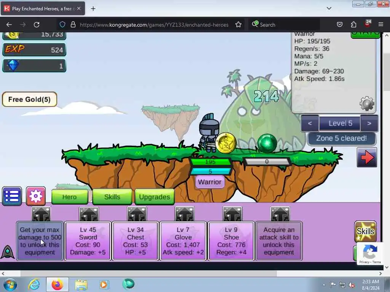The width and height of the screenshot is (390, 292).
Task: Buy Lv 34 Chest upgrade
Action: (136, 241)
